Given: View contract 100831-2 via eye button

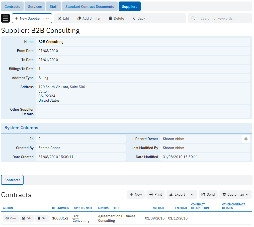Looking at the screenshot, I should coord(11,218).
